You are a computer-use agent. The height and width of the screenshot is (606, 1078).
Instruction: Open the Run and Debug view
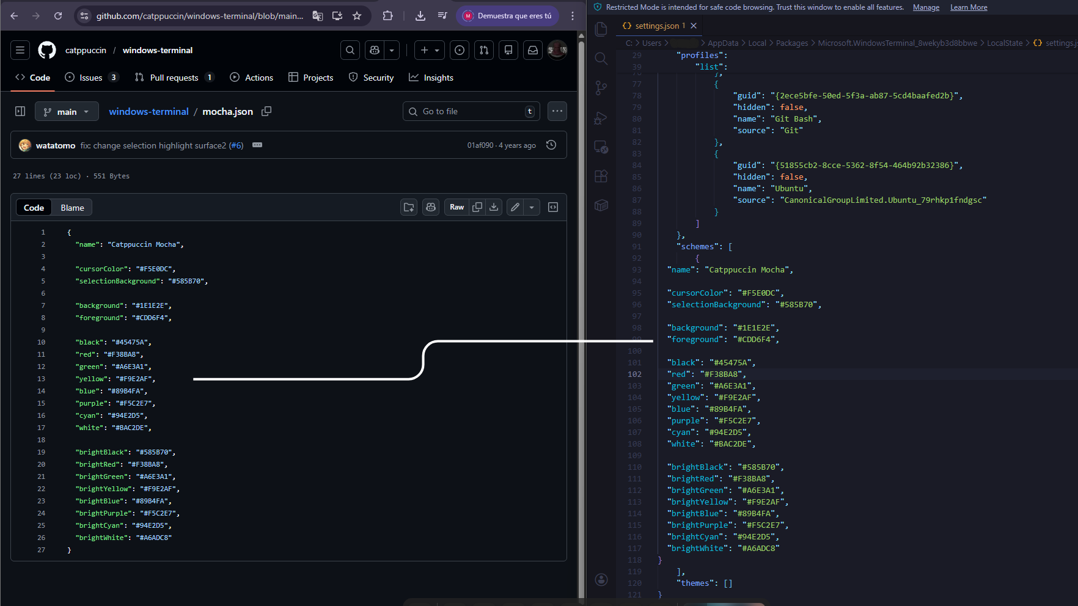(x=601, y=118)
